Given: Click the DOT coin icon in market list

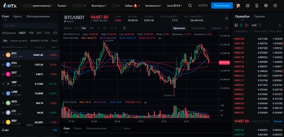Looking at the screenshot, I should pos(8,74).
